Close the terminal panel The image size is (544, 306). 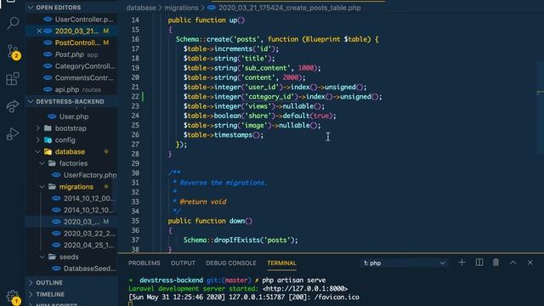click(x=530, y=263)
